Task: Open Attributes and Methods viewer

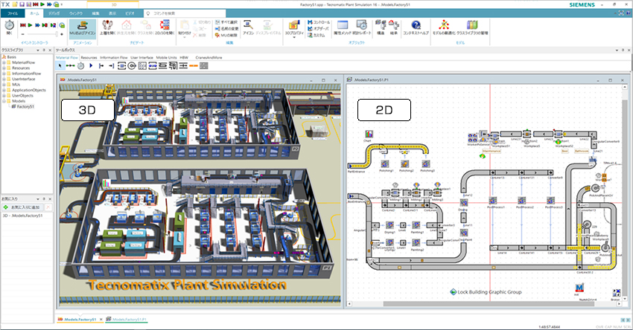Action: 343,27
